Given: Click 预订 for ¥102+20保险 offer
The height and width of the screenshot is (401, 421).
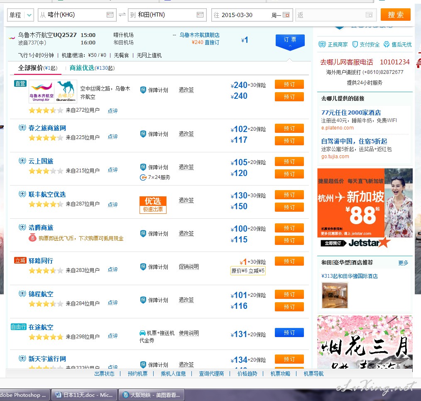Looking at the screenshot, I should coord(289,128).
